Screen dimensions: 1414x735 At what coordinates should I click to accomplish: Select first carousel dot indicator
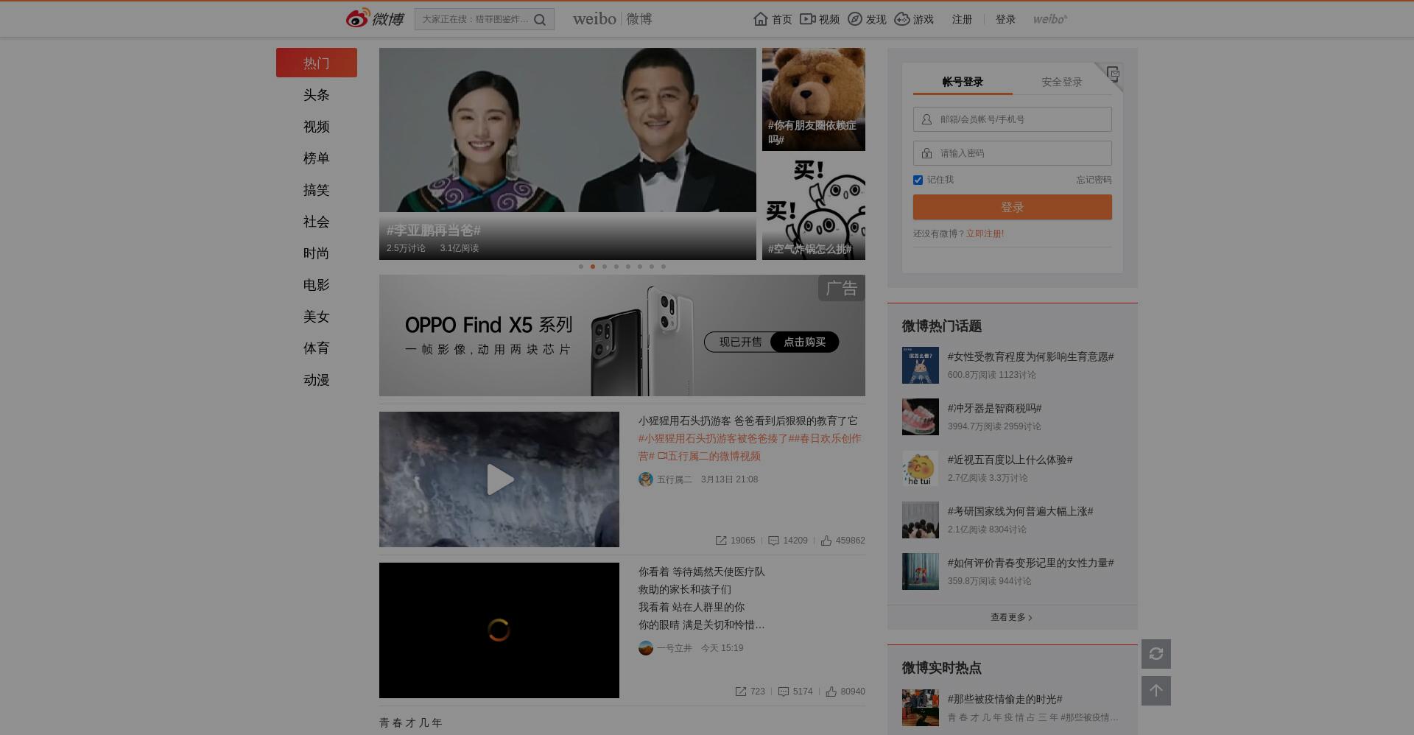click(581, 267)
